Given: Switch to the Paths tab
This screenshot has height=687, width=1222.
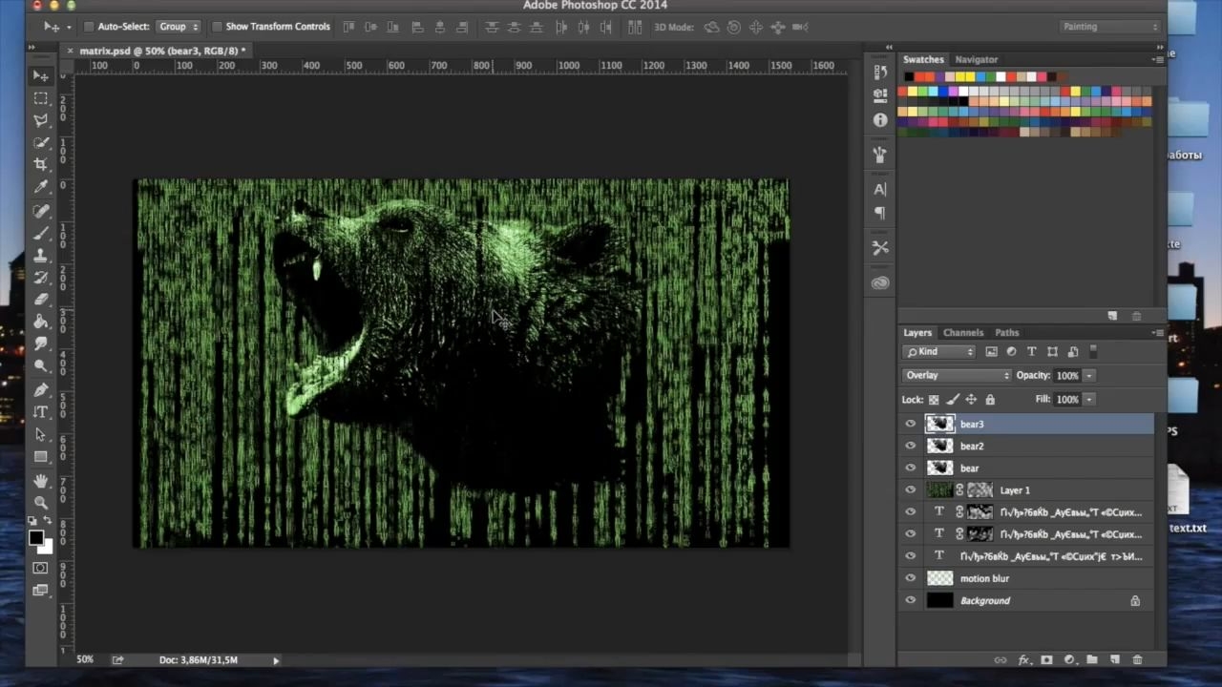Looking at the screenshot, I should click(1007, 333).
